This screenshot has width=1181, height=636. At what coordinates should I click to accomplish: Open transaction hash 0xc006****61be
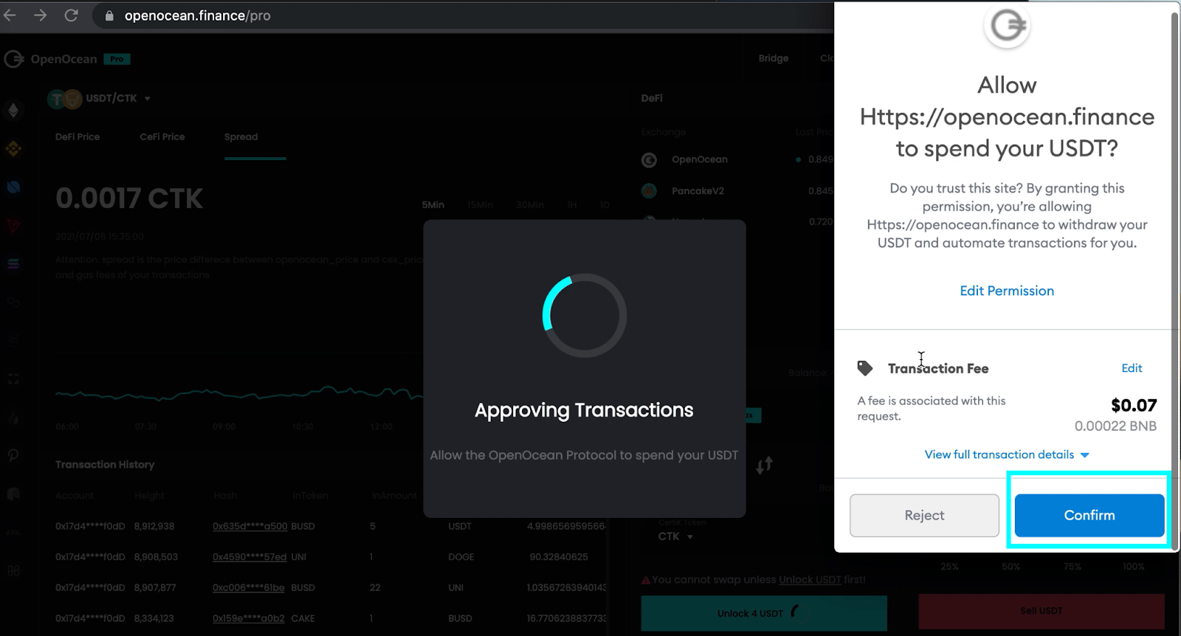pos(249,588)
